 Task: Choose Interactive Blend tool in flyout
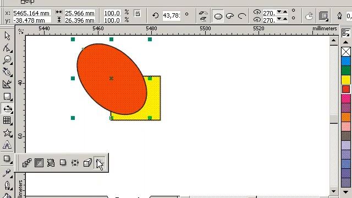27,163
